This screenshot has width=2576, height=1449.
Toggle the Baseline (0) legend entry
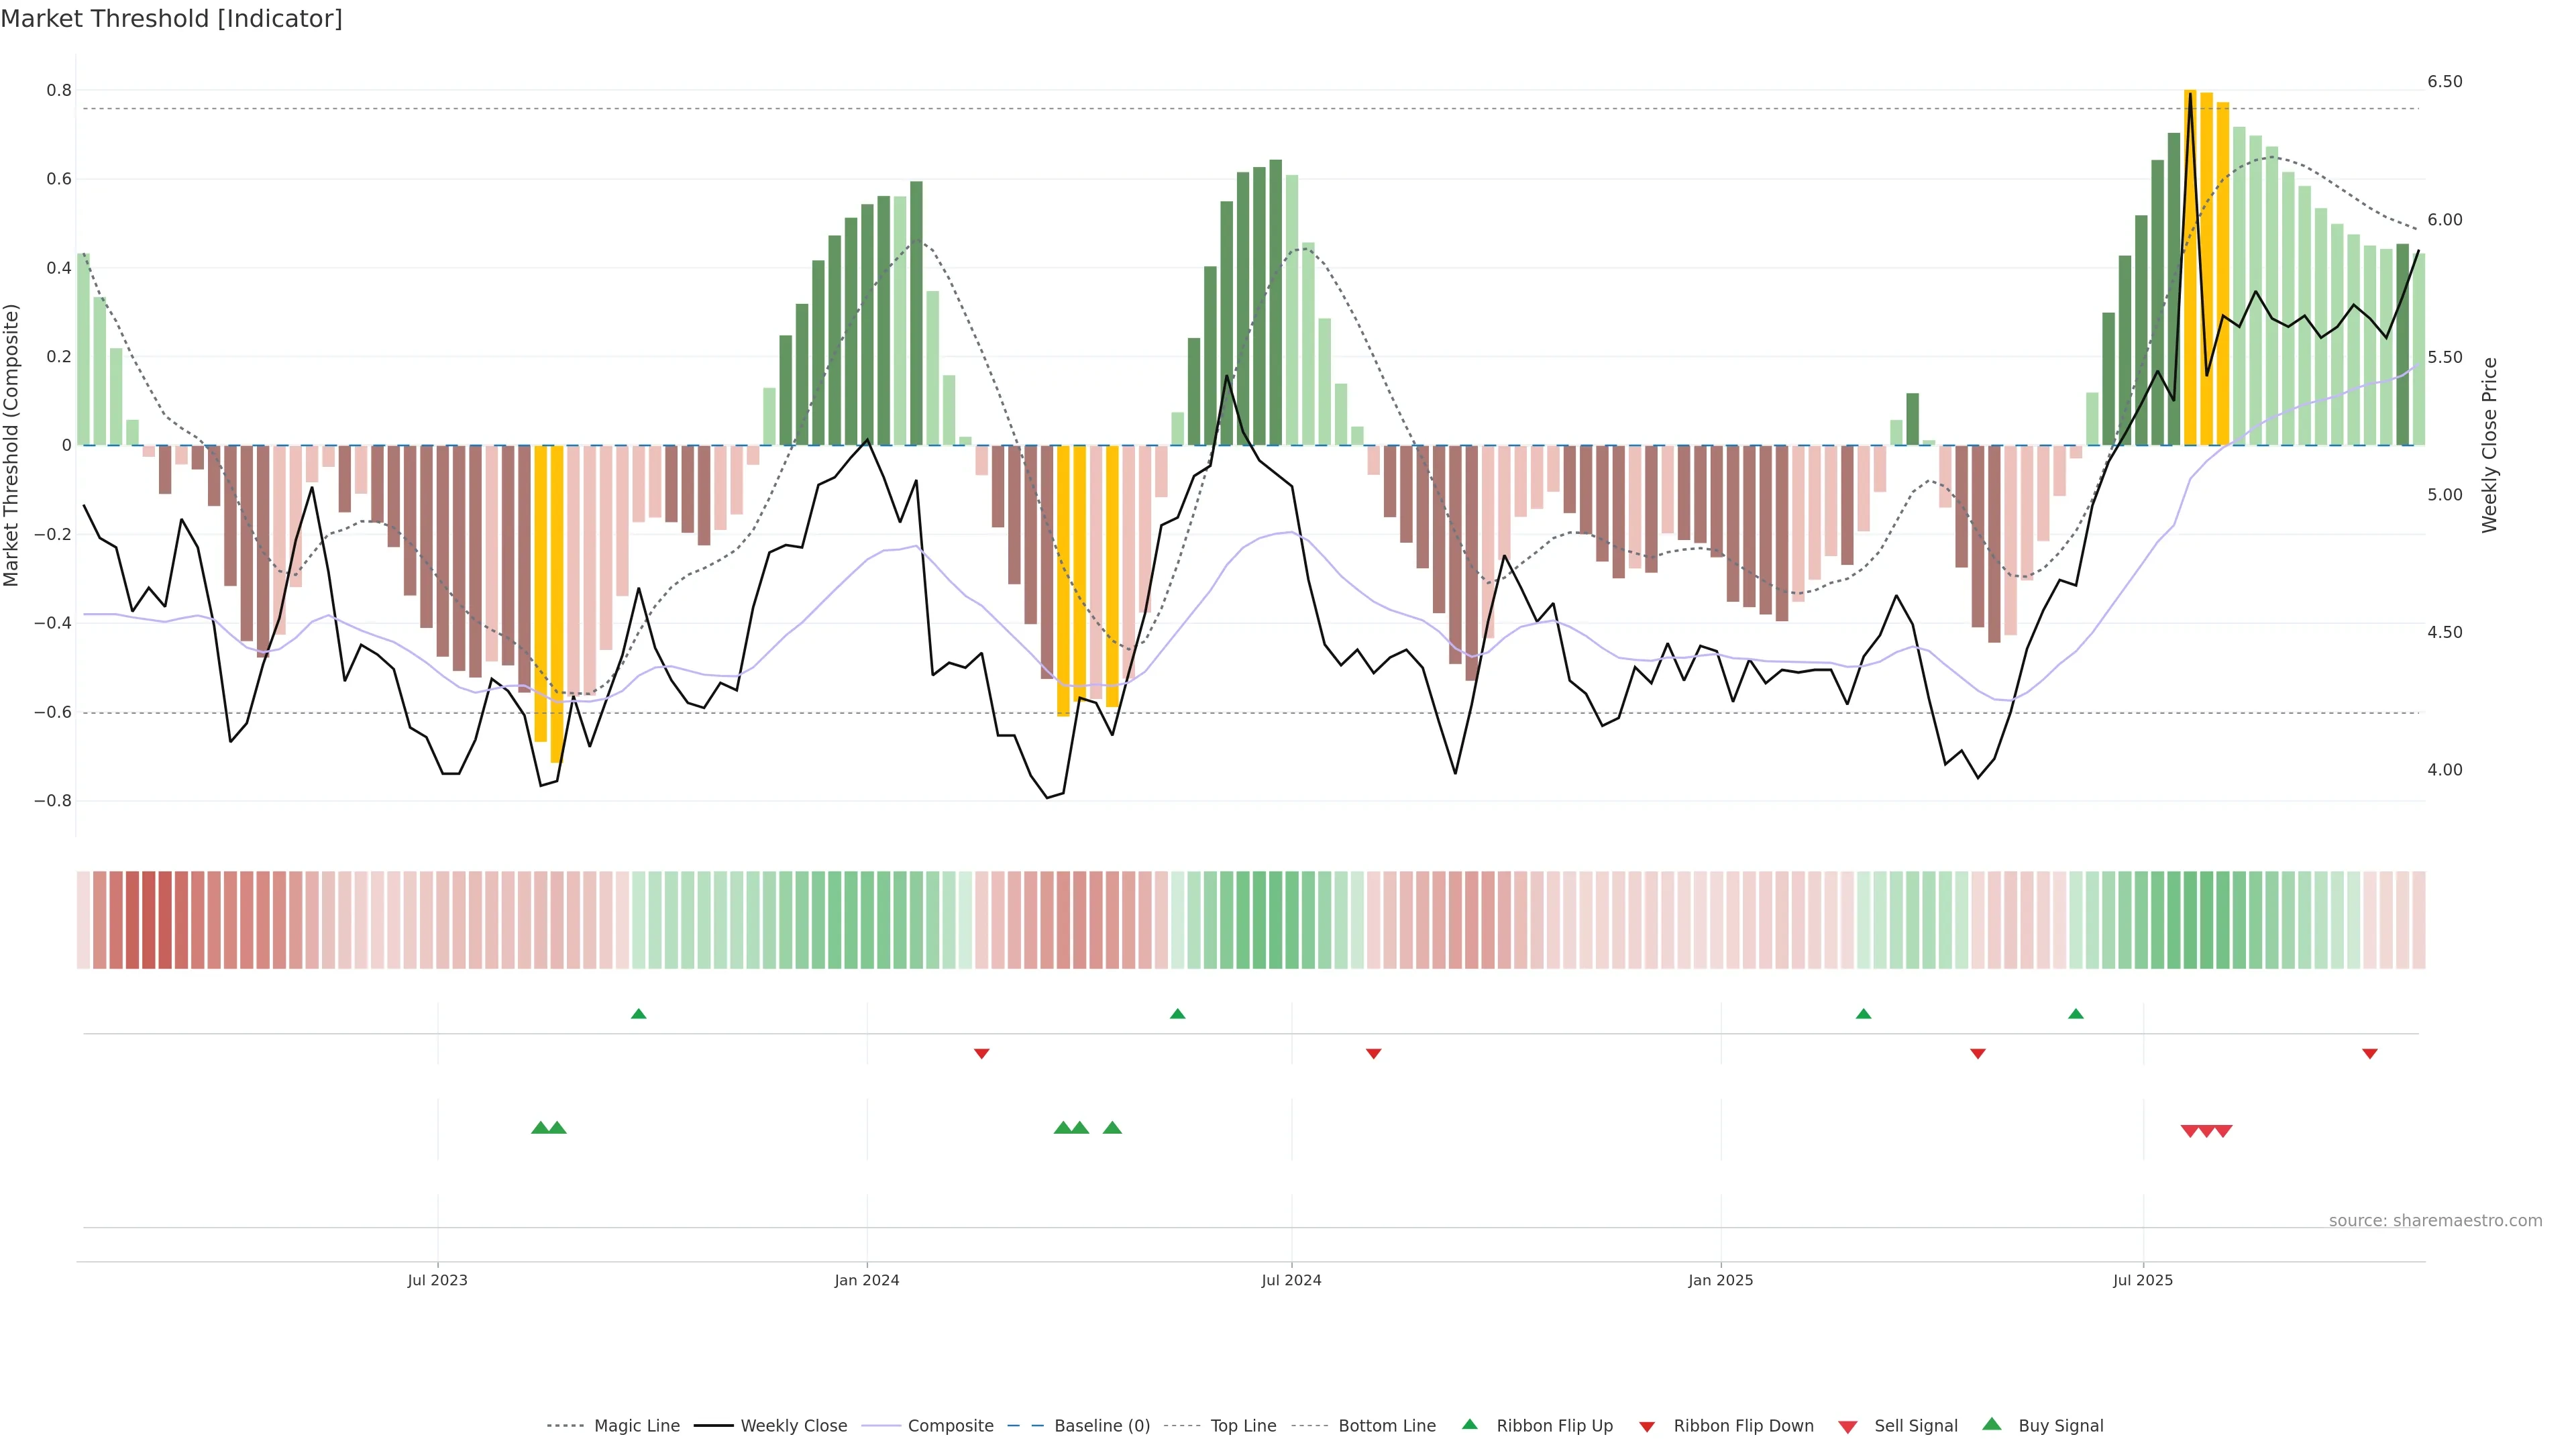[x=1102, y=1426]
